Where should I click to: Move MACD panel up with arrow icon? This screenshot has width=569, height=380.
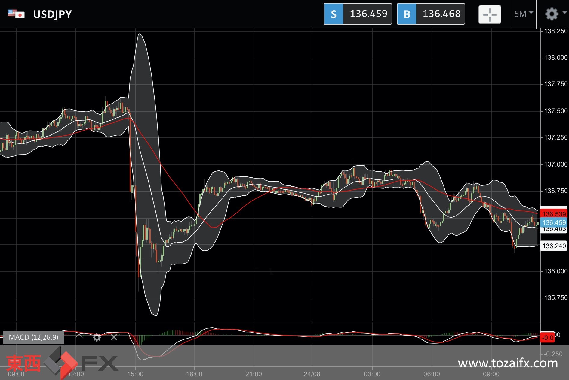click(x=79, y=337)
